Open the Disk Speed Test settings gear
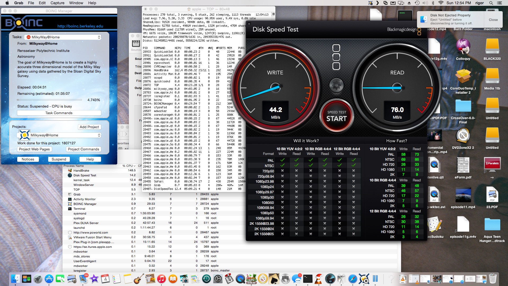508x286 pixels. click(x=336, y=85)
